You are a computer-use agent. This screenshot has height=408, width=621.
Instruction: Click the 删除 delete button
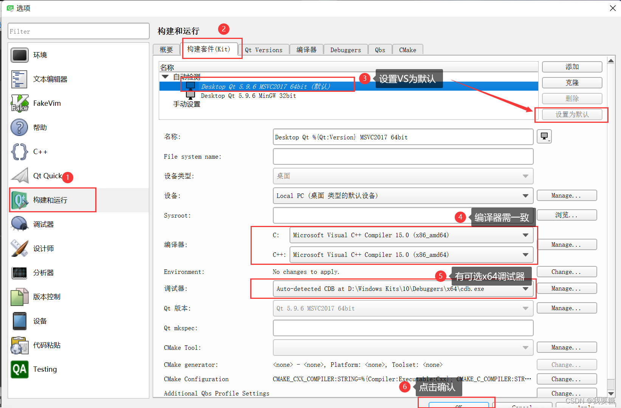pos(572,99)
